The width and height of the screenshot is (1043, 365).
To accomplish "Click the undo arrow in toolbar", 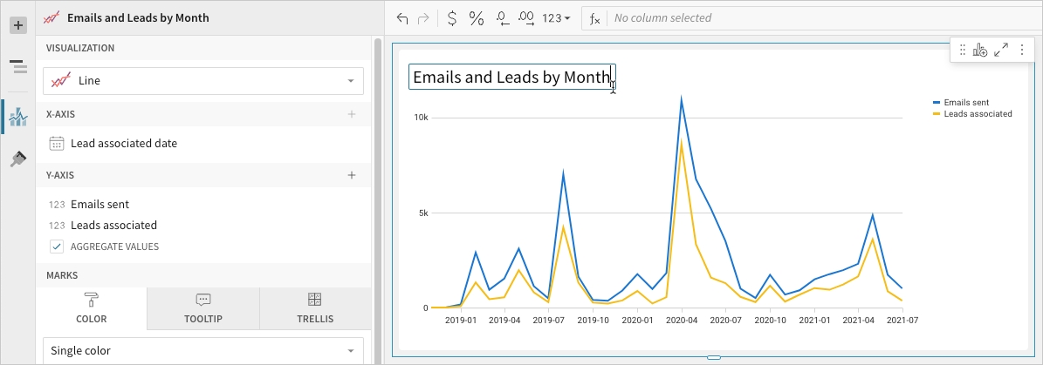I will (401, 18).
